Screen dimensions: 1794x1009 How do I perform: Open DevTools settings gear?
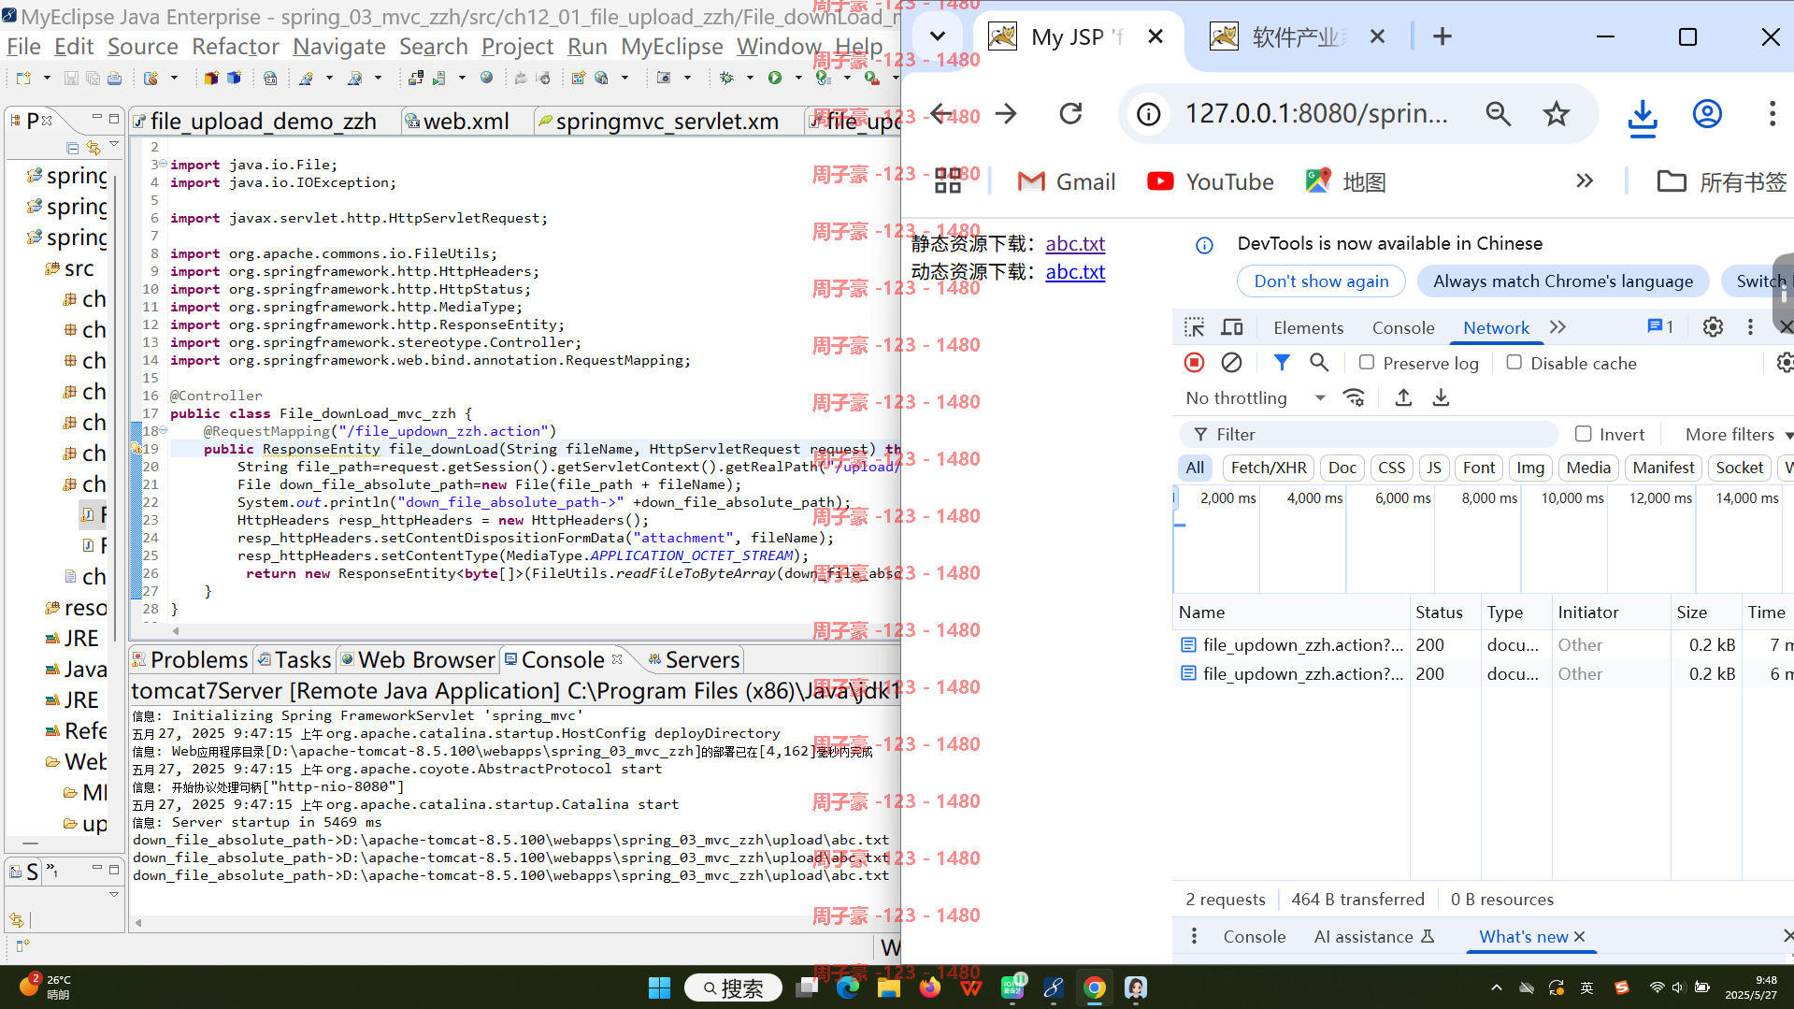point(1713,327)
